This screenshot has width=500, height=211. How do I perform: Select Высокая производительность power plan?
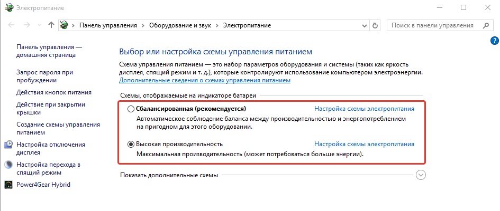(x=131, y=144)
